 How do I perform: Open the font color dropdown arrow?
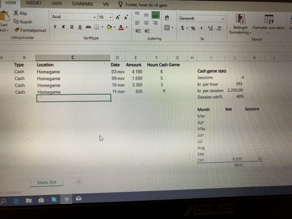coord(127,28)
